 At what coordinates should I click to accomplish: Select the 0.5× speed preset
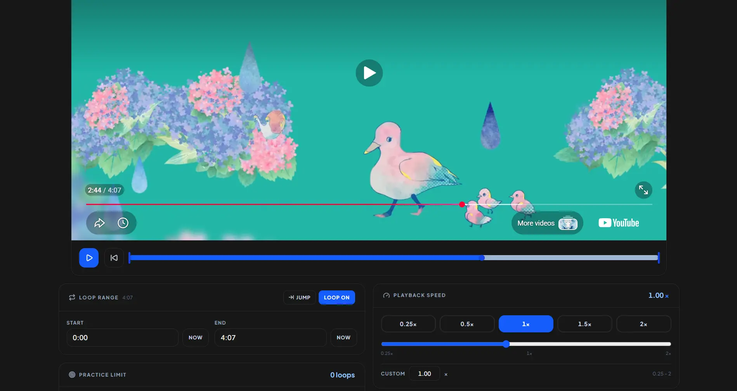467,324
